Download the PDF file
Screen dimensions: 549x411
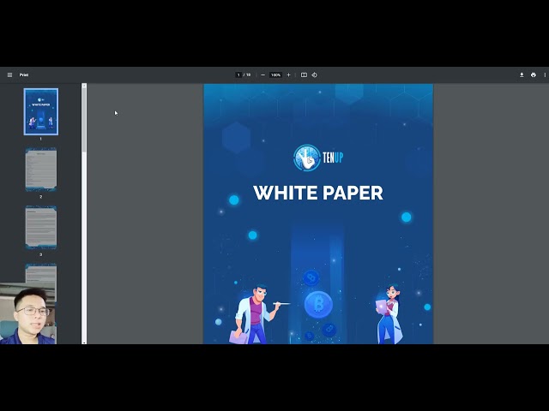[522, 74]
